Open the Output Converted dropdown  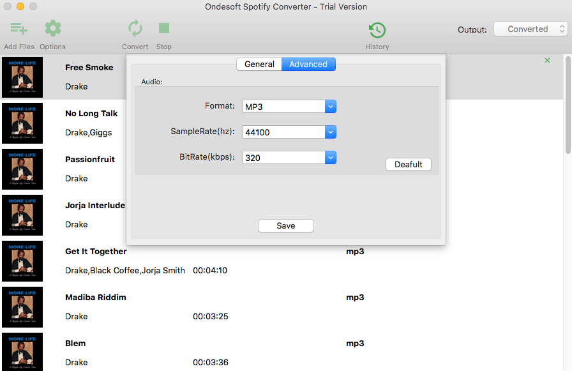531,29
